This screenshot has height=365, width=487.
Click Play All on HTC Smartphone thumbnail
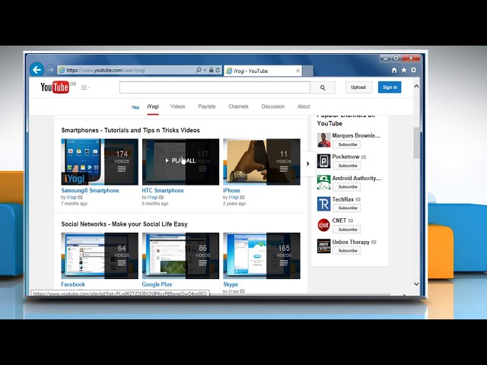[181, 160]
